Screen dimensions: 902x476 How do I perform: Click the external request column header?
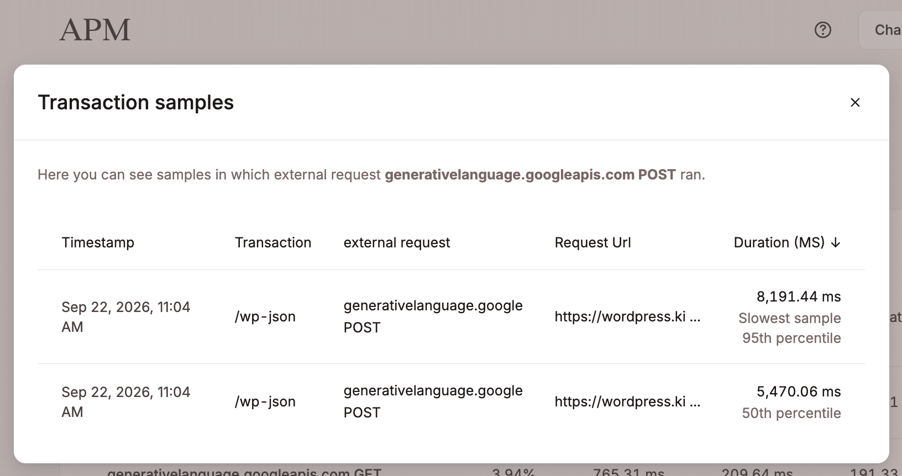[x=397, y=242]
